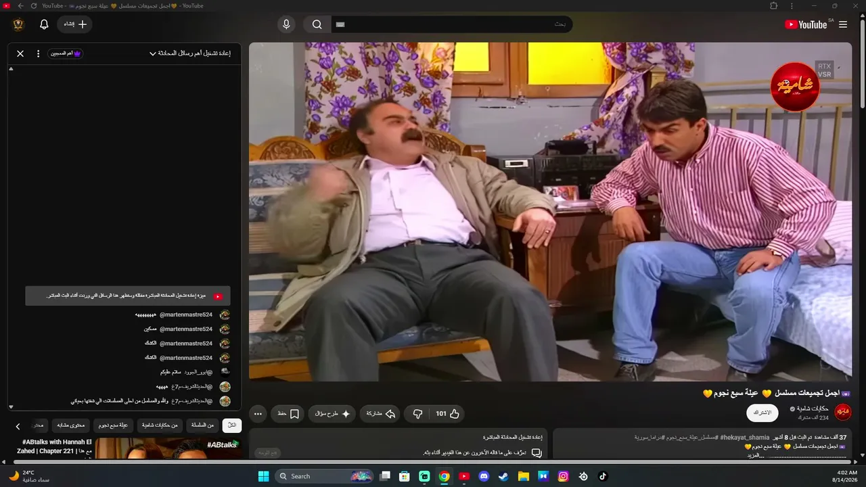Click the video player frame
The height and width of the screenshot is (487, 866).
pos(550,212)
